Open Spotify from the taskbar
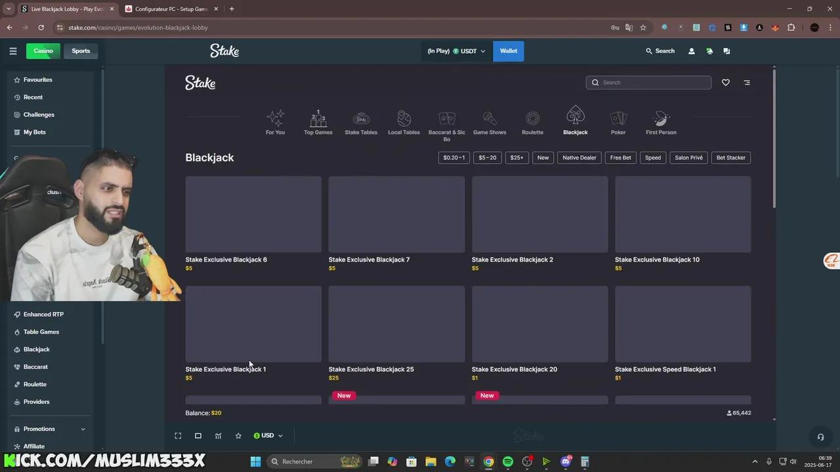Image resolution: width=840 pixels, height=472 pixels. [508, 462]
